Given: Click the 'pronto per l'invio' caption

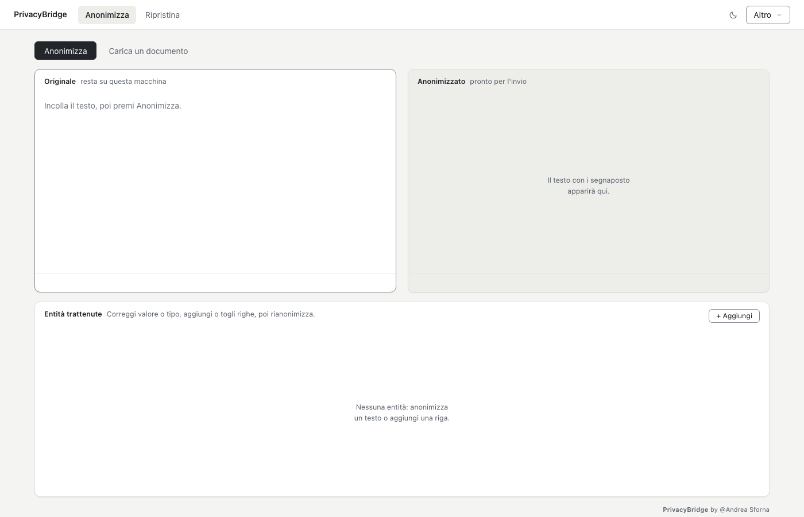Looking at the screenshot, I should [x=498, y=82].
